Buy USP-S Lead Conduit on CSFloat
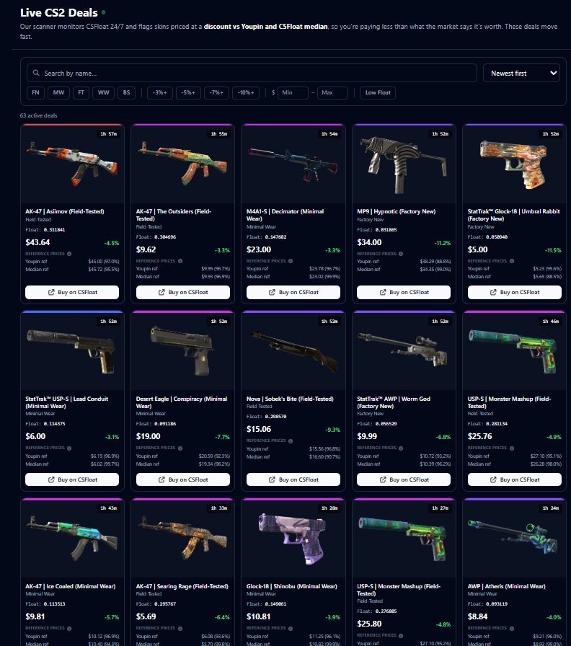This screenshot has height=646, width=571. coord(72,479)
